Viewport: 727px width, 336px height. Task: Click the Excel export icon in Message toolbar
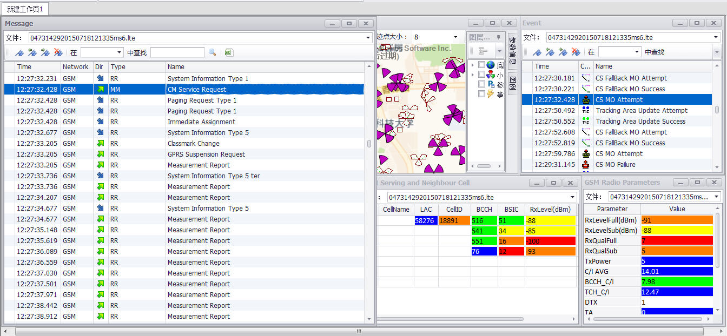tap(229, 52)
